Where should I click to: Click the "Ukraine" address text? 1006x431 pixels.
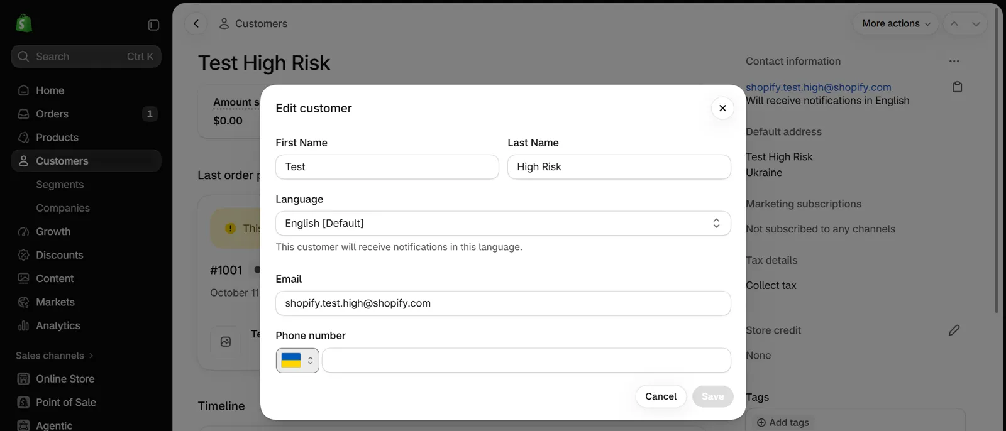pyautogui.click(x=764, y=173)
